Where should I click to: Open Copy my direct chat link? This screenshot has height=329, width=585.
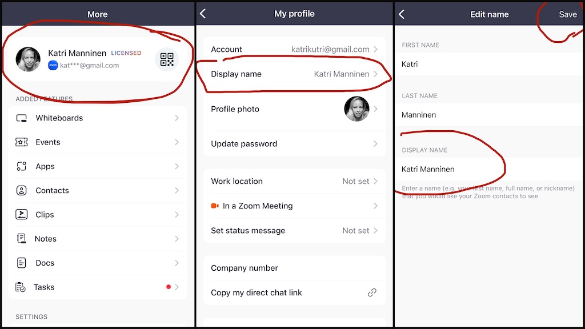294,292
